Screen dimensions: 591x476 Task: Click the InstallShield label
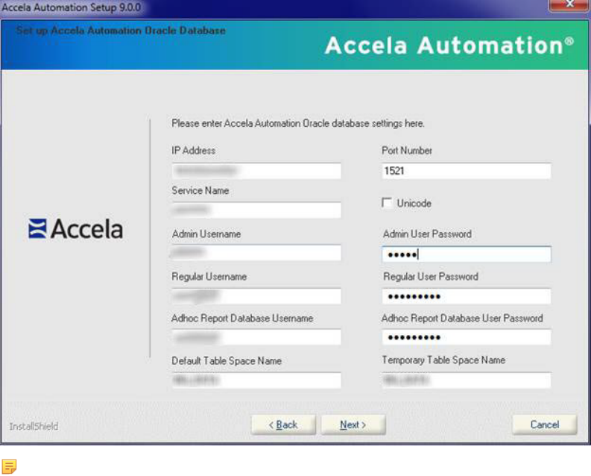coord(34,426)
